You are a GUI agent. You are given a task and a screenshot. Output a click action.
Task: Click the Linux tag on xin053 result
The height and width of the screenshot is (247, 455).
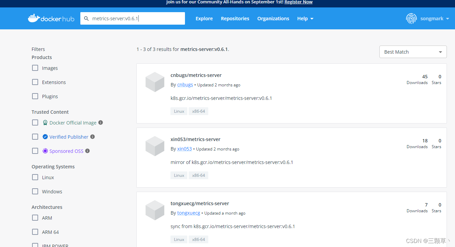click(179, 175)
